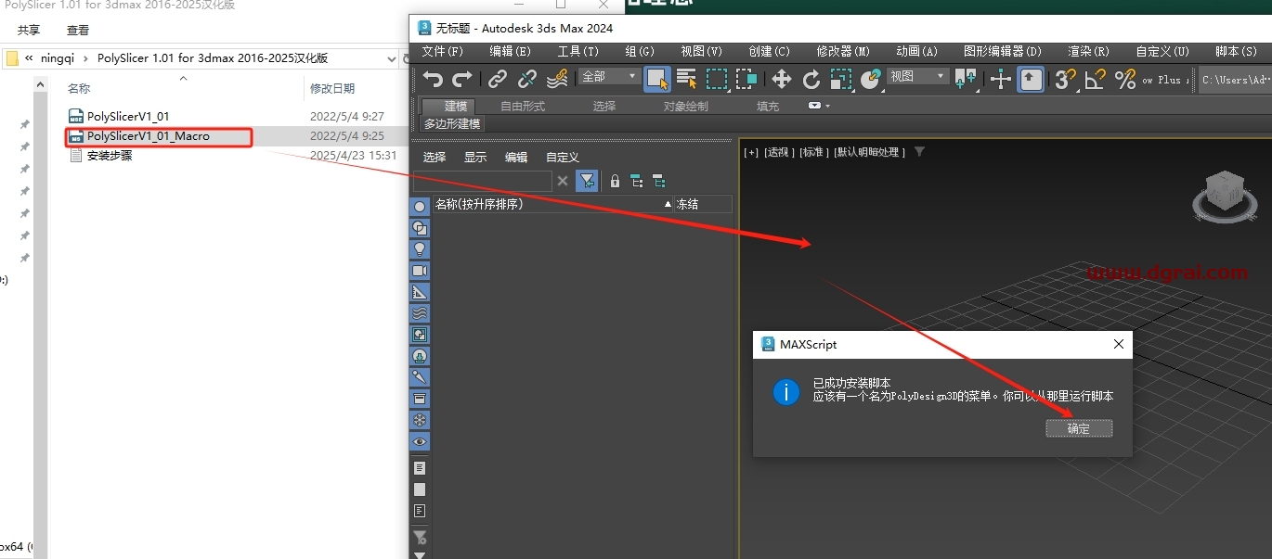Toggle display of space warps (waves icon)
1272x559 pixels.
click(x=420, y=312)
